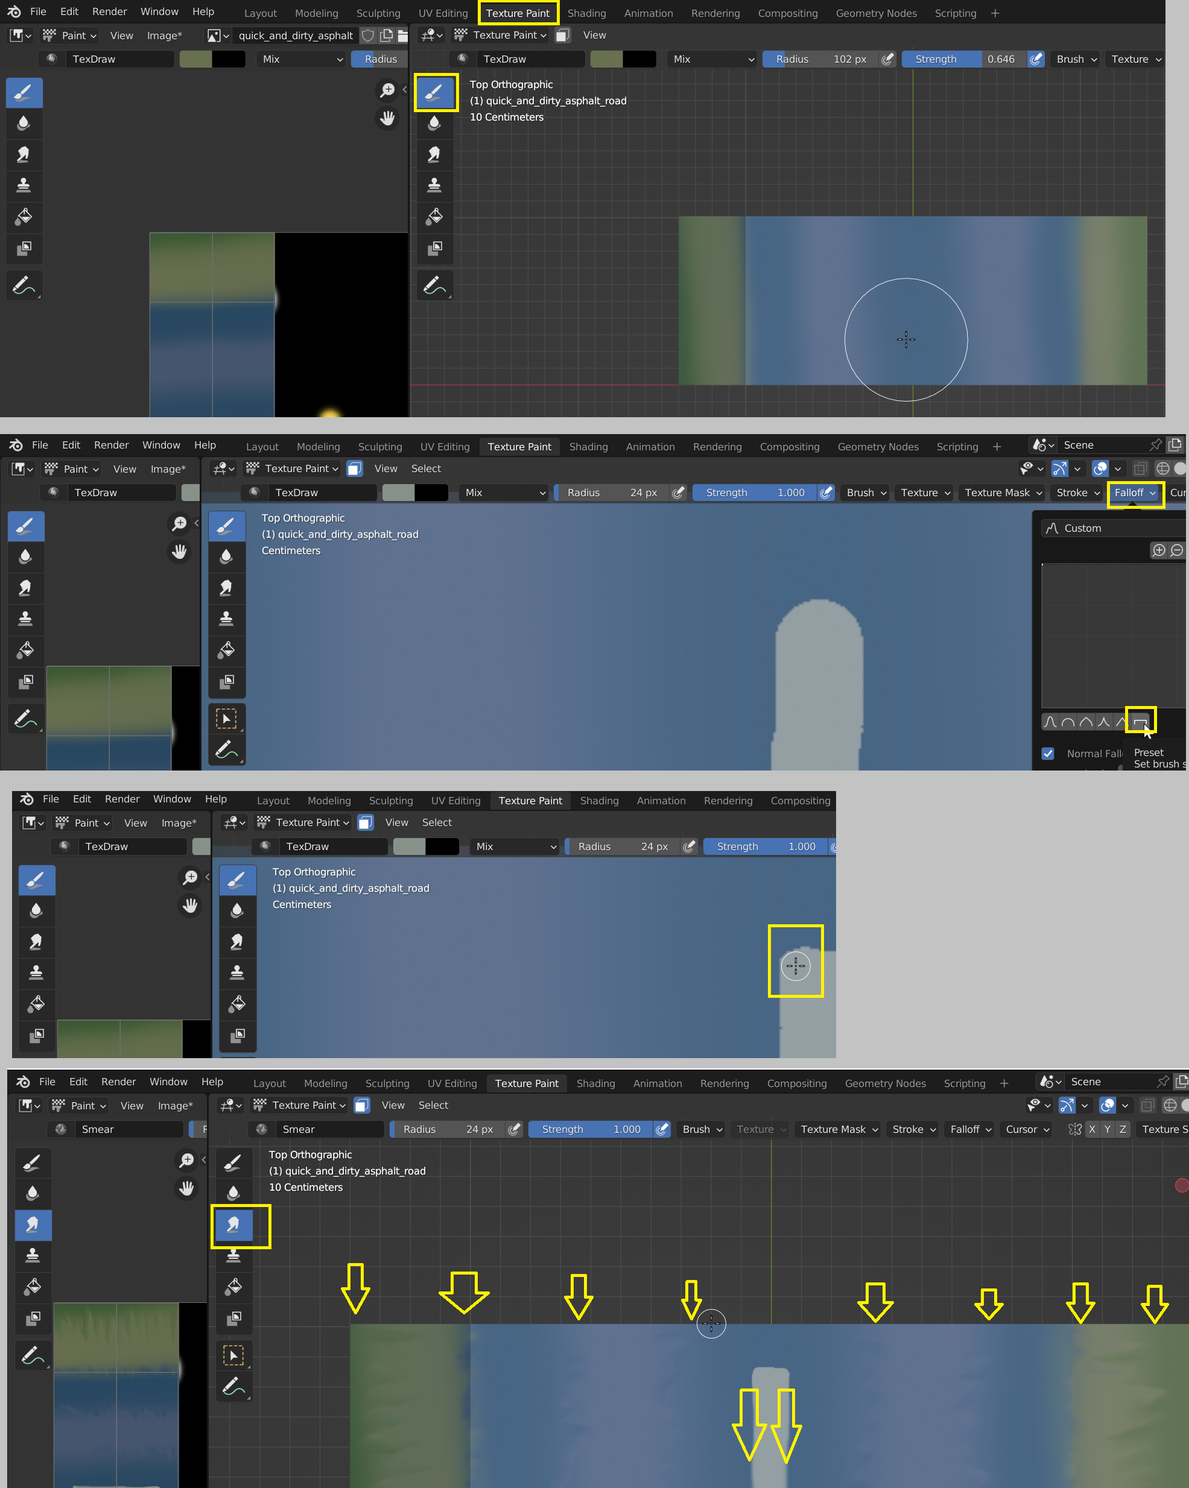Enable Z axis symmetry toggle
1189x1488 pixels.
(x=1123, y=1129)
